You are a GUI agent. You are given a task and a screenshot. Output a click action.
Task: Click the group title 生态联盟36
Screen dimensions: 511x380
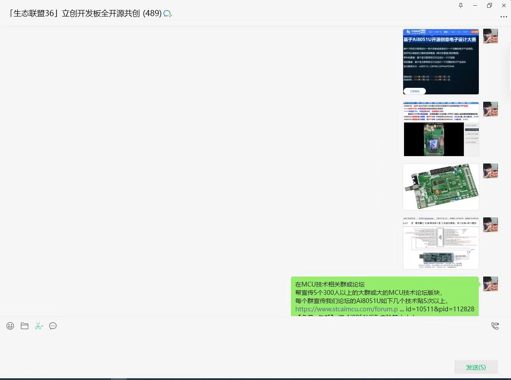coord(85,13)
